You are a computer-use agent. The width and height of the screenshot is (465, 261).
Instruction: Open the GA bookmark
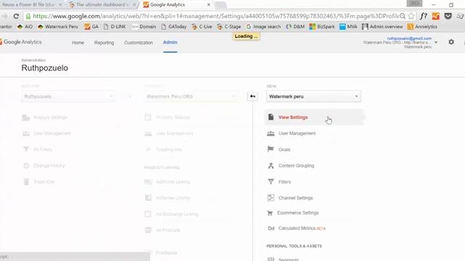[x=91, y=27]
